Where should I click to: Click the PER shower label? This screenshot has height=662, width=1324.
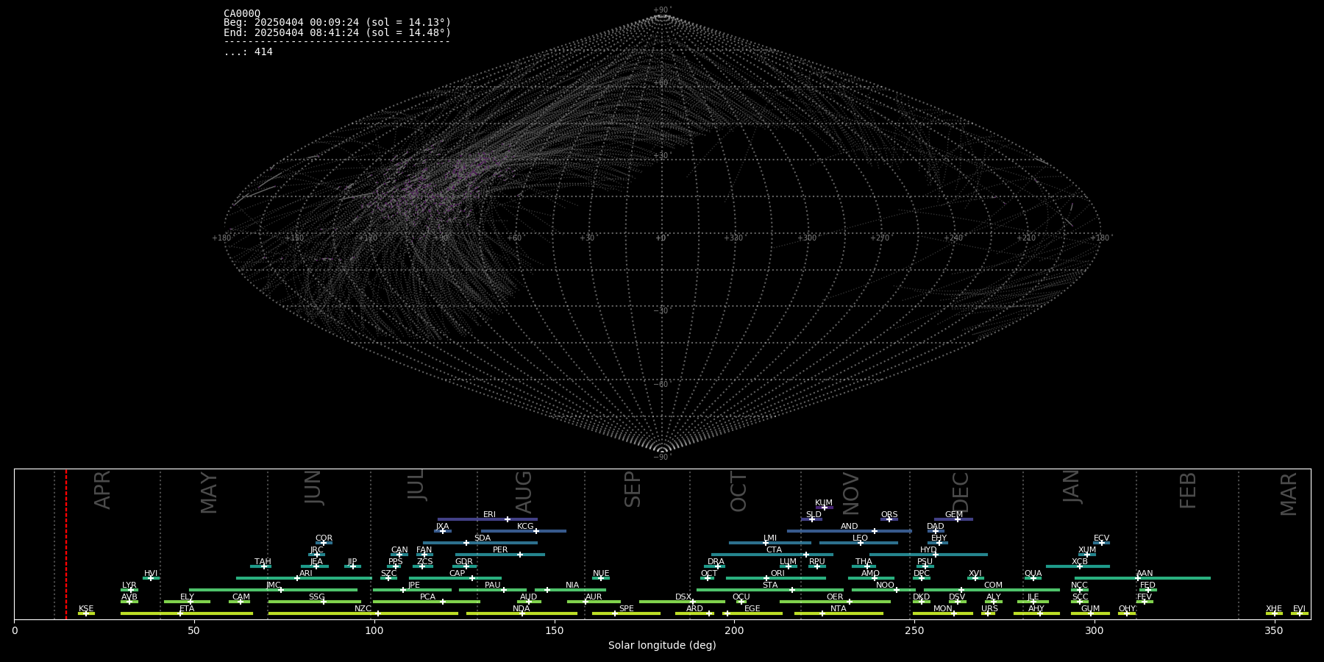(x=500, y=550)
